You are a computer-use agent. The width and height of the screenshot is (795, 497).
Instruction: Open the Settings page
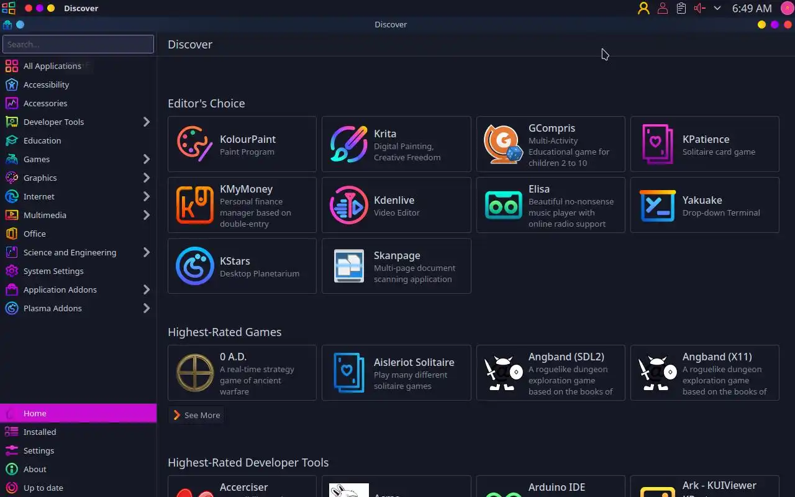point(78,450)
